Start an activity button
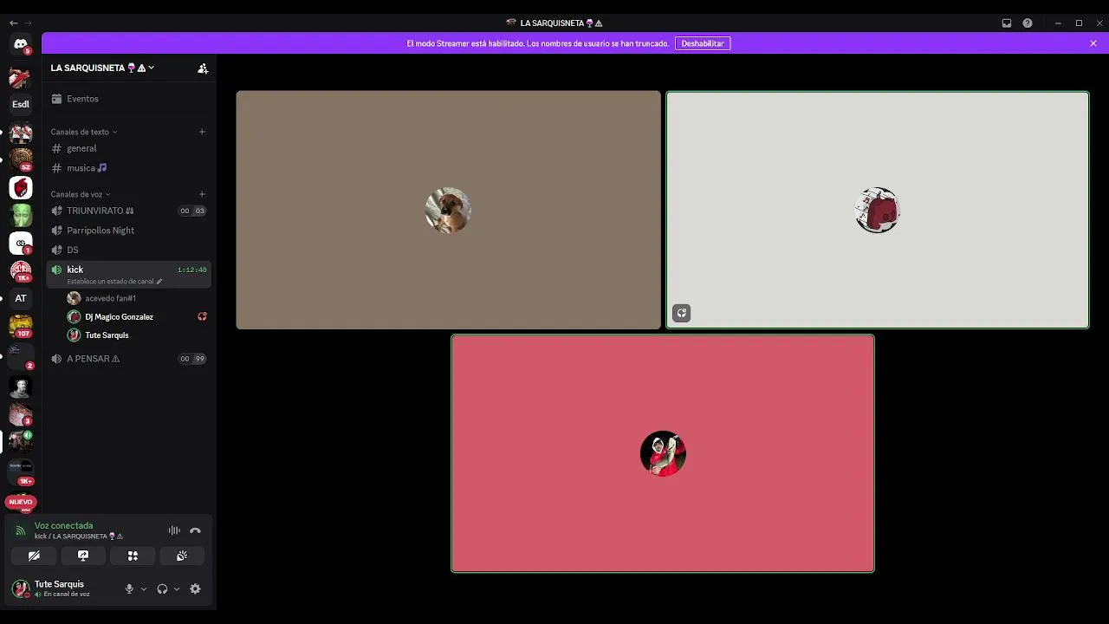This screenshot has width=1109, height=624. (x=133, y=556)
